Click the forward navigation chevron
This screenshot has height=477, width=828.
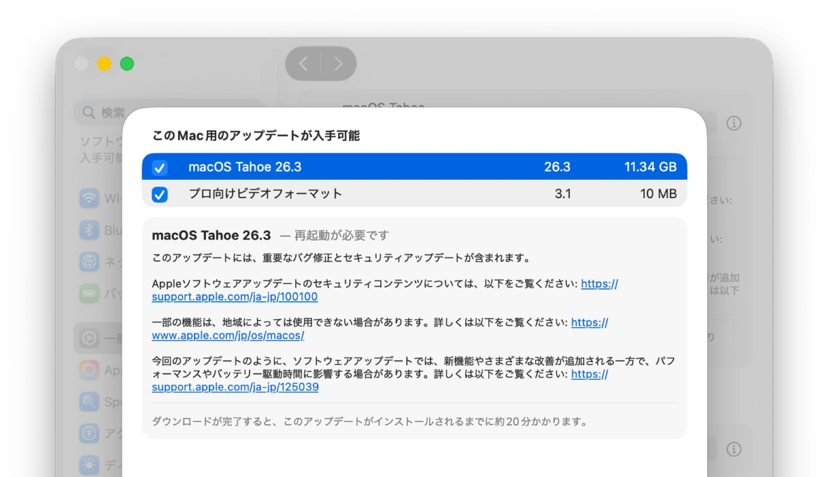(x=339, y=63)
